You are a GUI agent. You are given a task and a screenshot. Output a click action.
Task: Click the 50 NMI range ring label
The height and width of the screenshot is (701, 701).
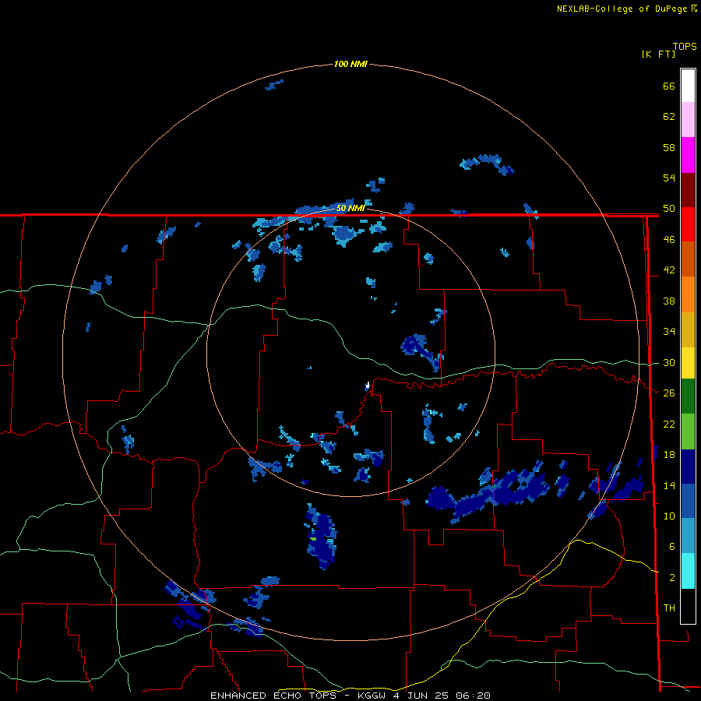click(350, 208)
